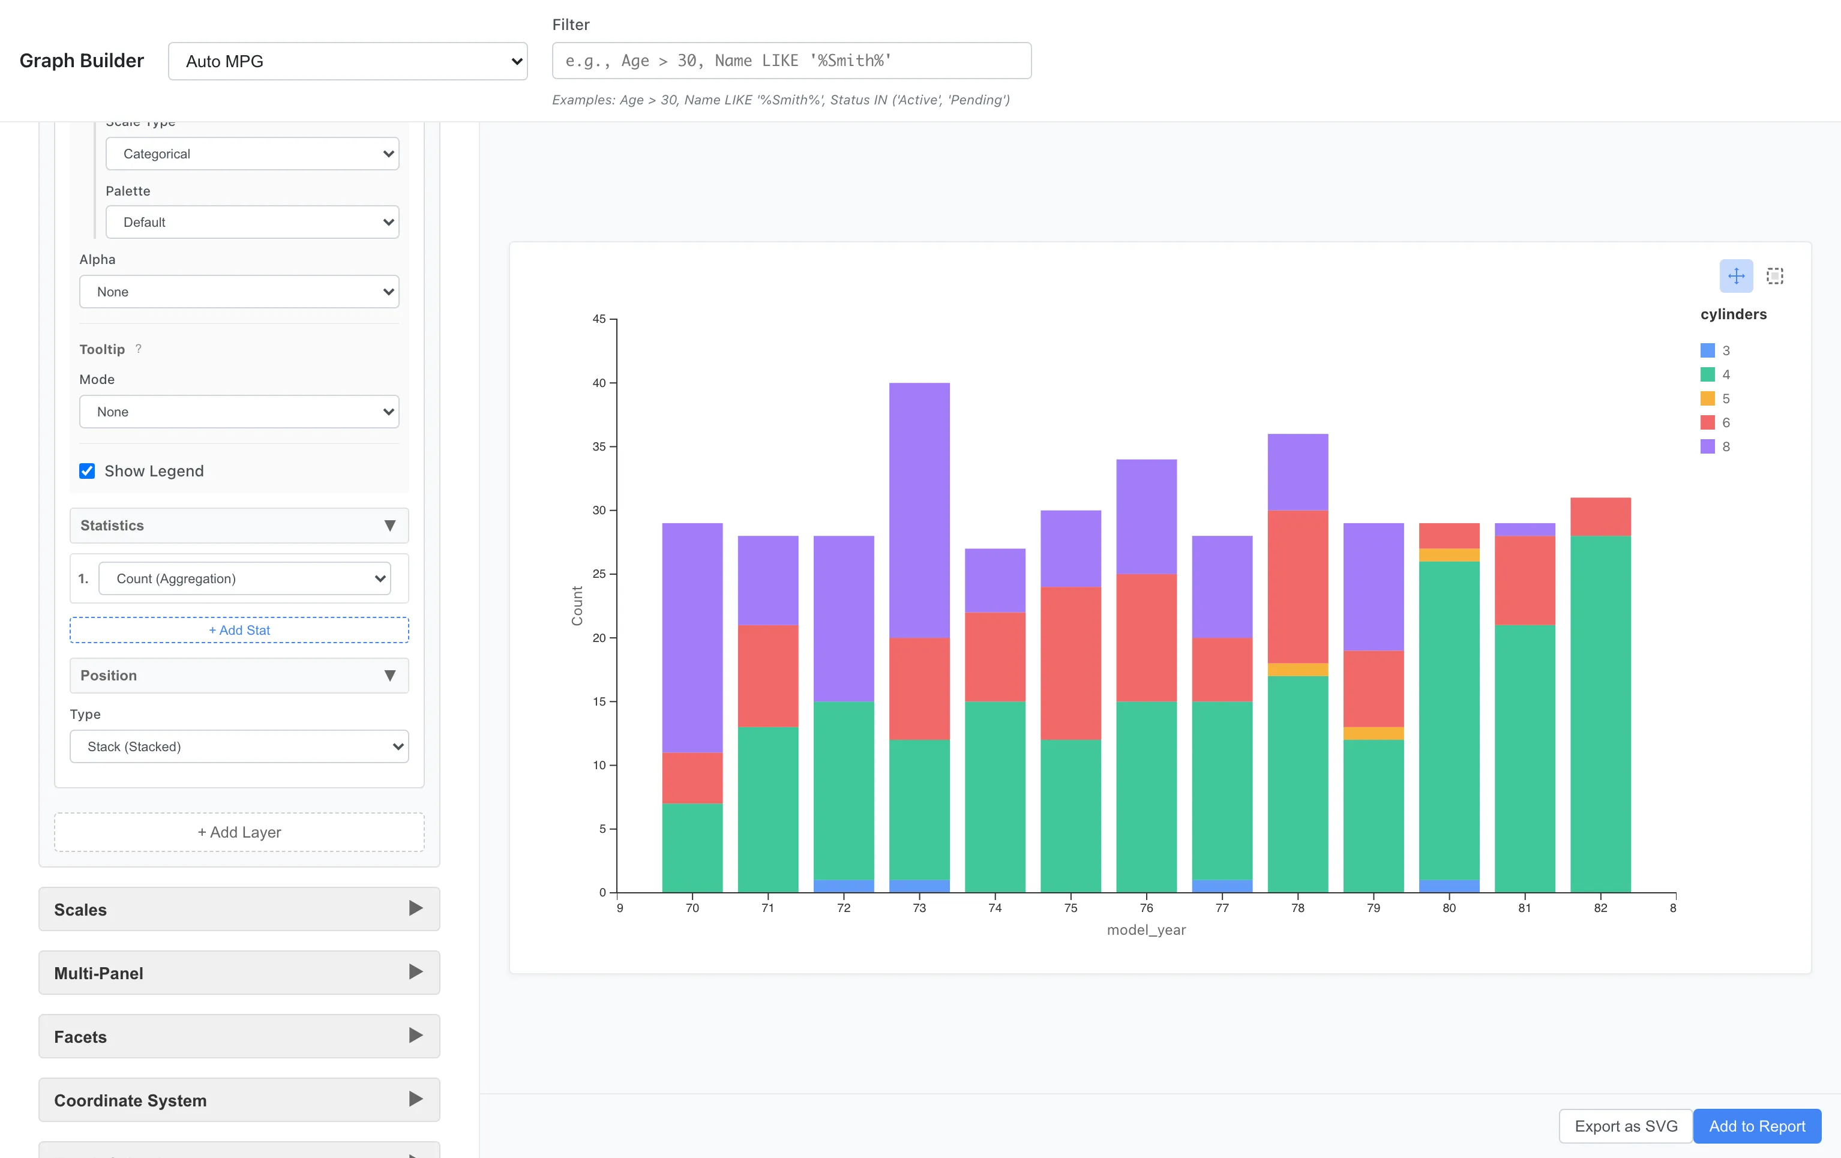Collapse the Position section triangle

point(390,675)
